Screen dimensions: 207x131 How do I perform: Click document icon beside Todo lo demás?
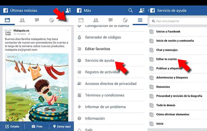pos(152,105)
